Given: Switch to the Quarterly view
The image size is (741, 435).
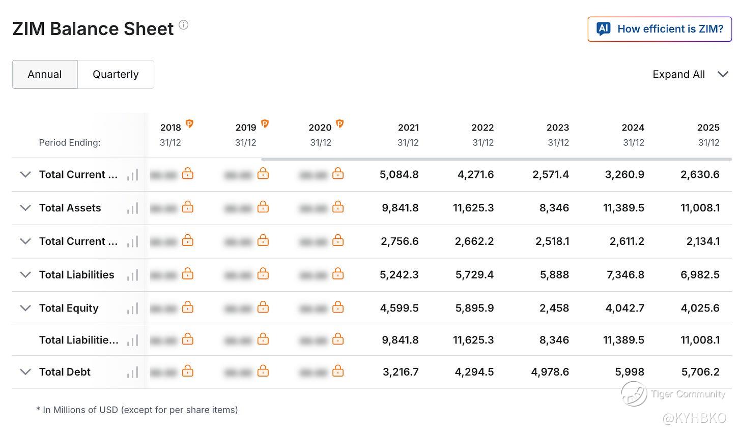Looking at the screenshot, I should tap(116, 74).
